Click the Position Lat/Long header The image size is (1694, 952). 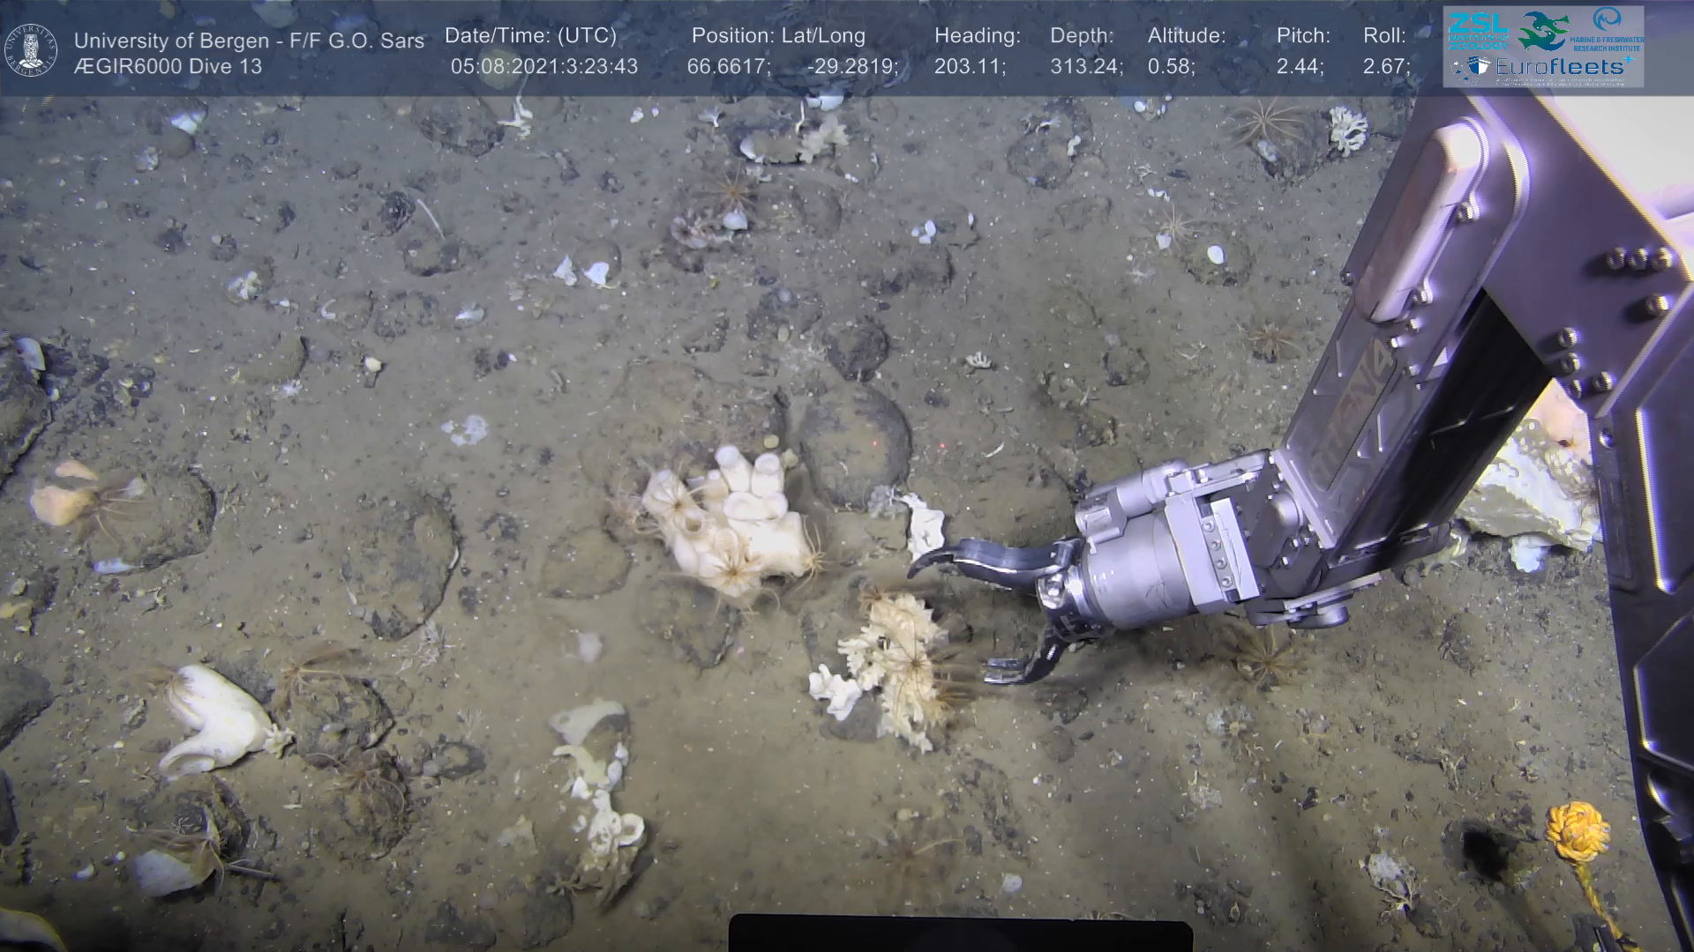point(777,36)
